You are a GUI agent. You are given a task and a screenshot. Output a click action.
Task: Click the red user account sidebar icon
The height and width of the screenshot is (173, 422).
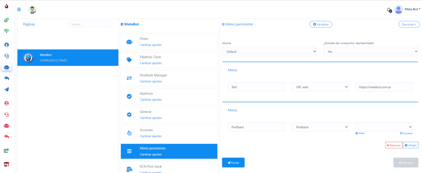tap(7, 103)
